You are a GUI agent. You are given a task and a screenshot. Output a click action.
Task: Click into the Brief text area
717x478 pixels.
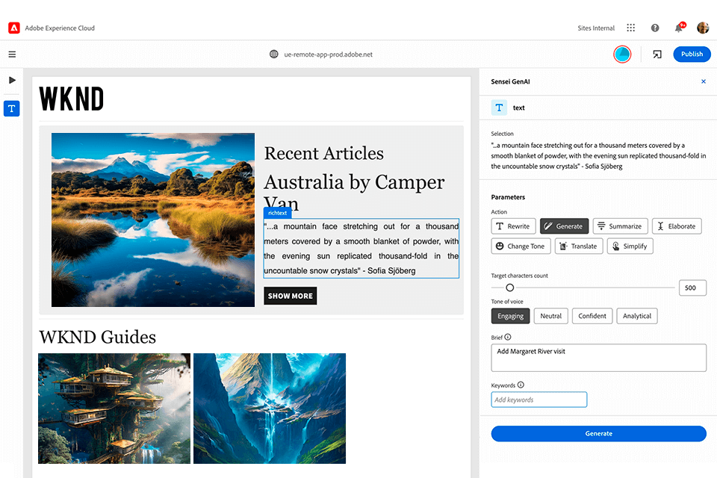pyautogui.click(x=598, y=358)
